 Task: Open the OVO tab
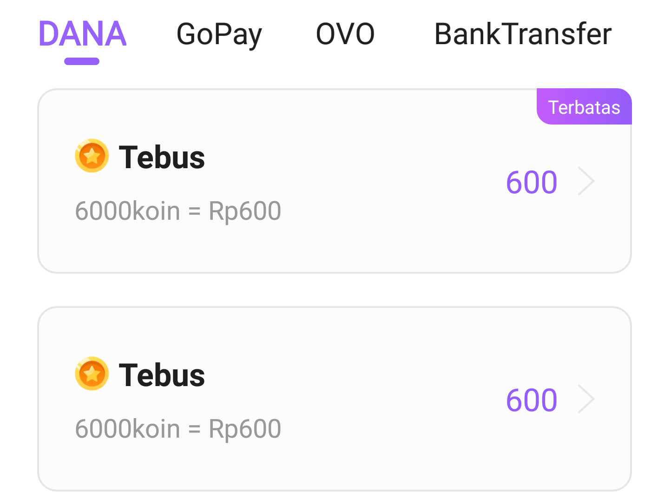(x=345, y=34)
